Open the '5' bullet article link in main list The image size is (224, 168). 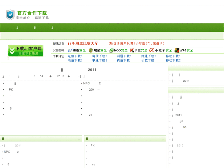tap(10, 109)
